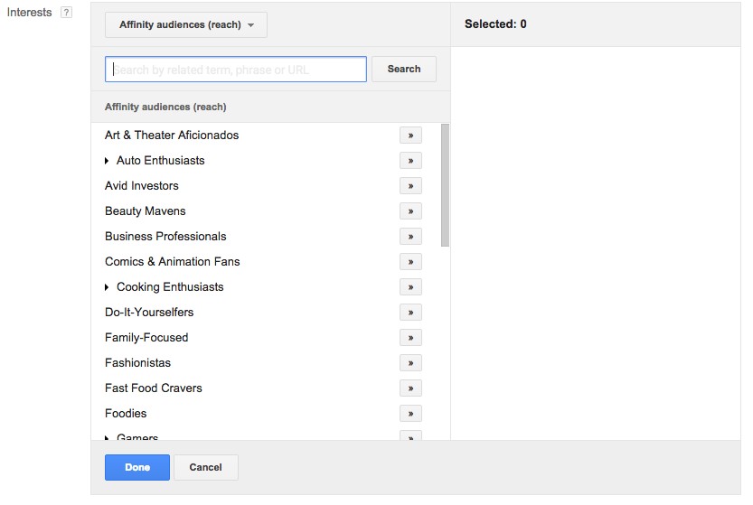Image resolution: width=753 pixels, height=505 pixels.
Task: Add Art & Theater Aficionados via its arrow button
Action: (x=410, y=136)
